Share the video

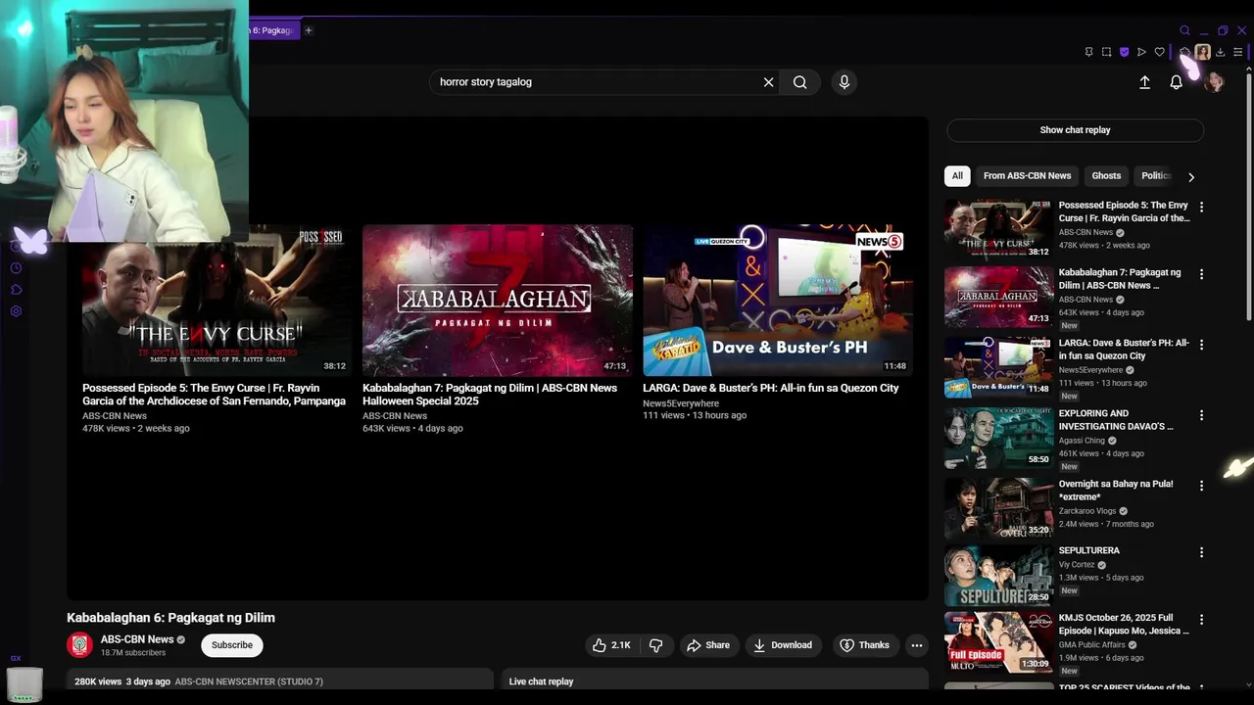click(708, 645)
